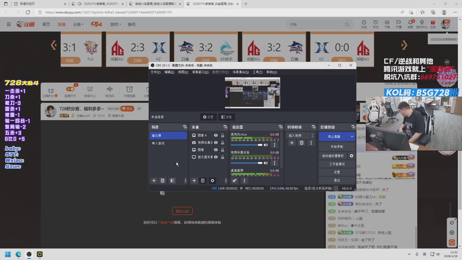Open the OBS 视图 menu
The width and height of the screenshot is (462, 260).
182,72
